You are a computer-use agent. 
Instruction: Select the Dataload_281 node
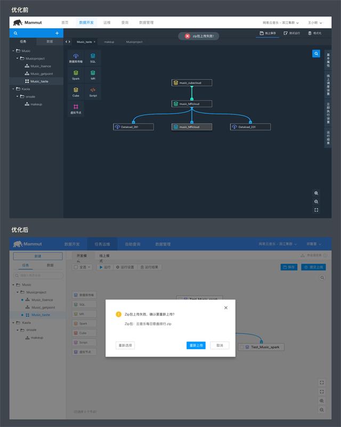[x=133, y=127]
